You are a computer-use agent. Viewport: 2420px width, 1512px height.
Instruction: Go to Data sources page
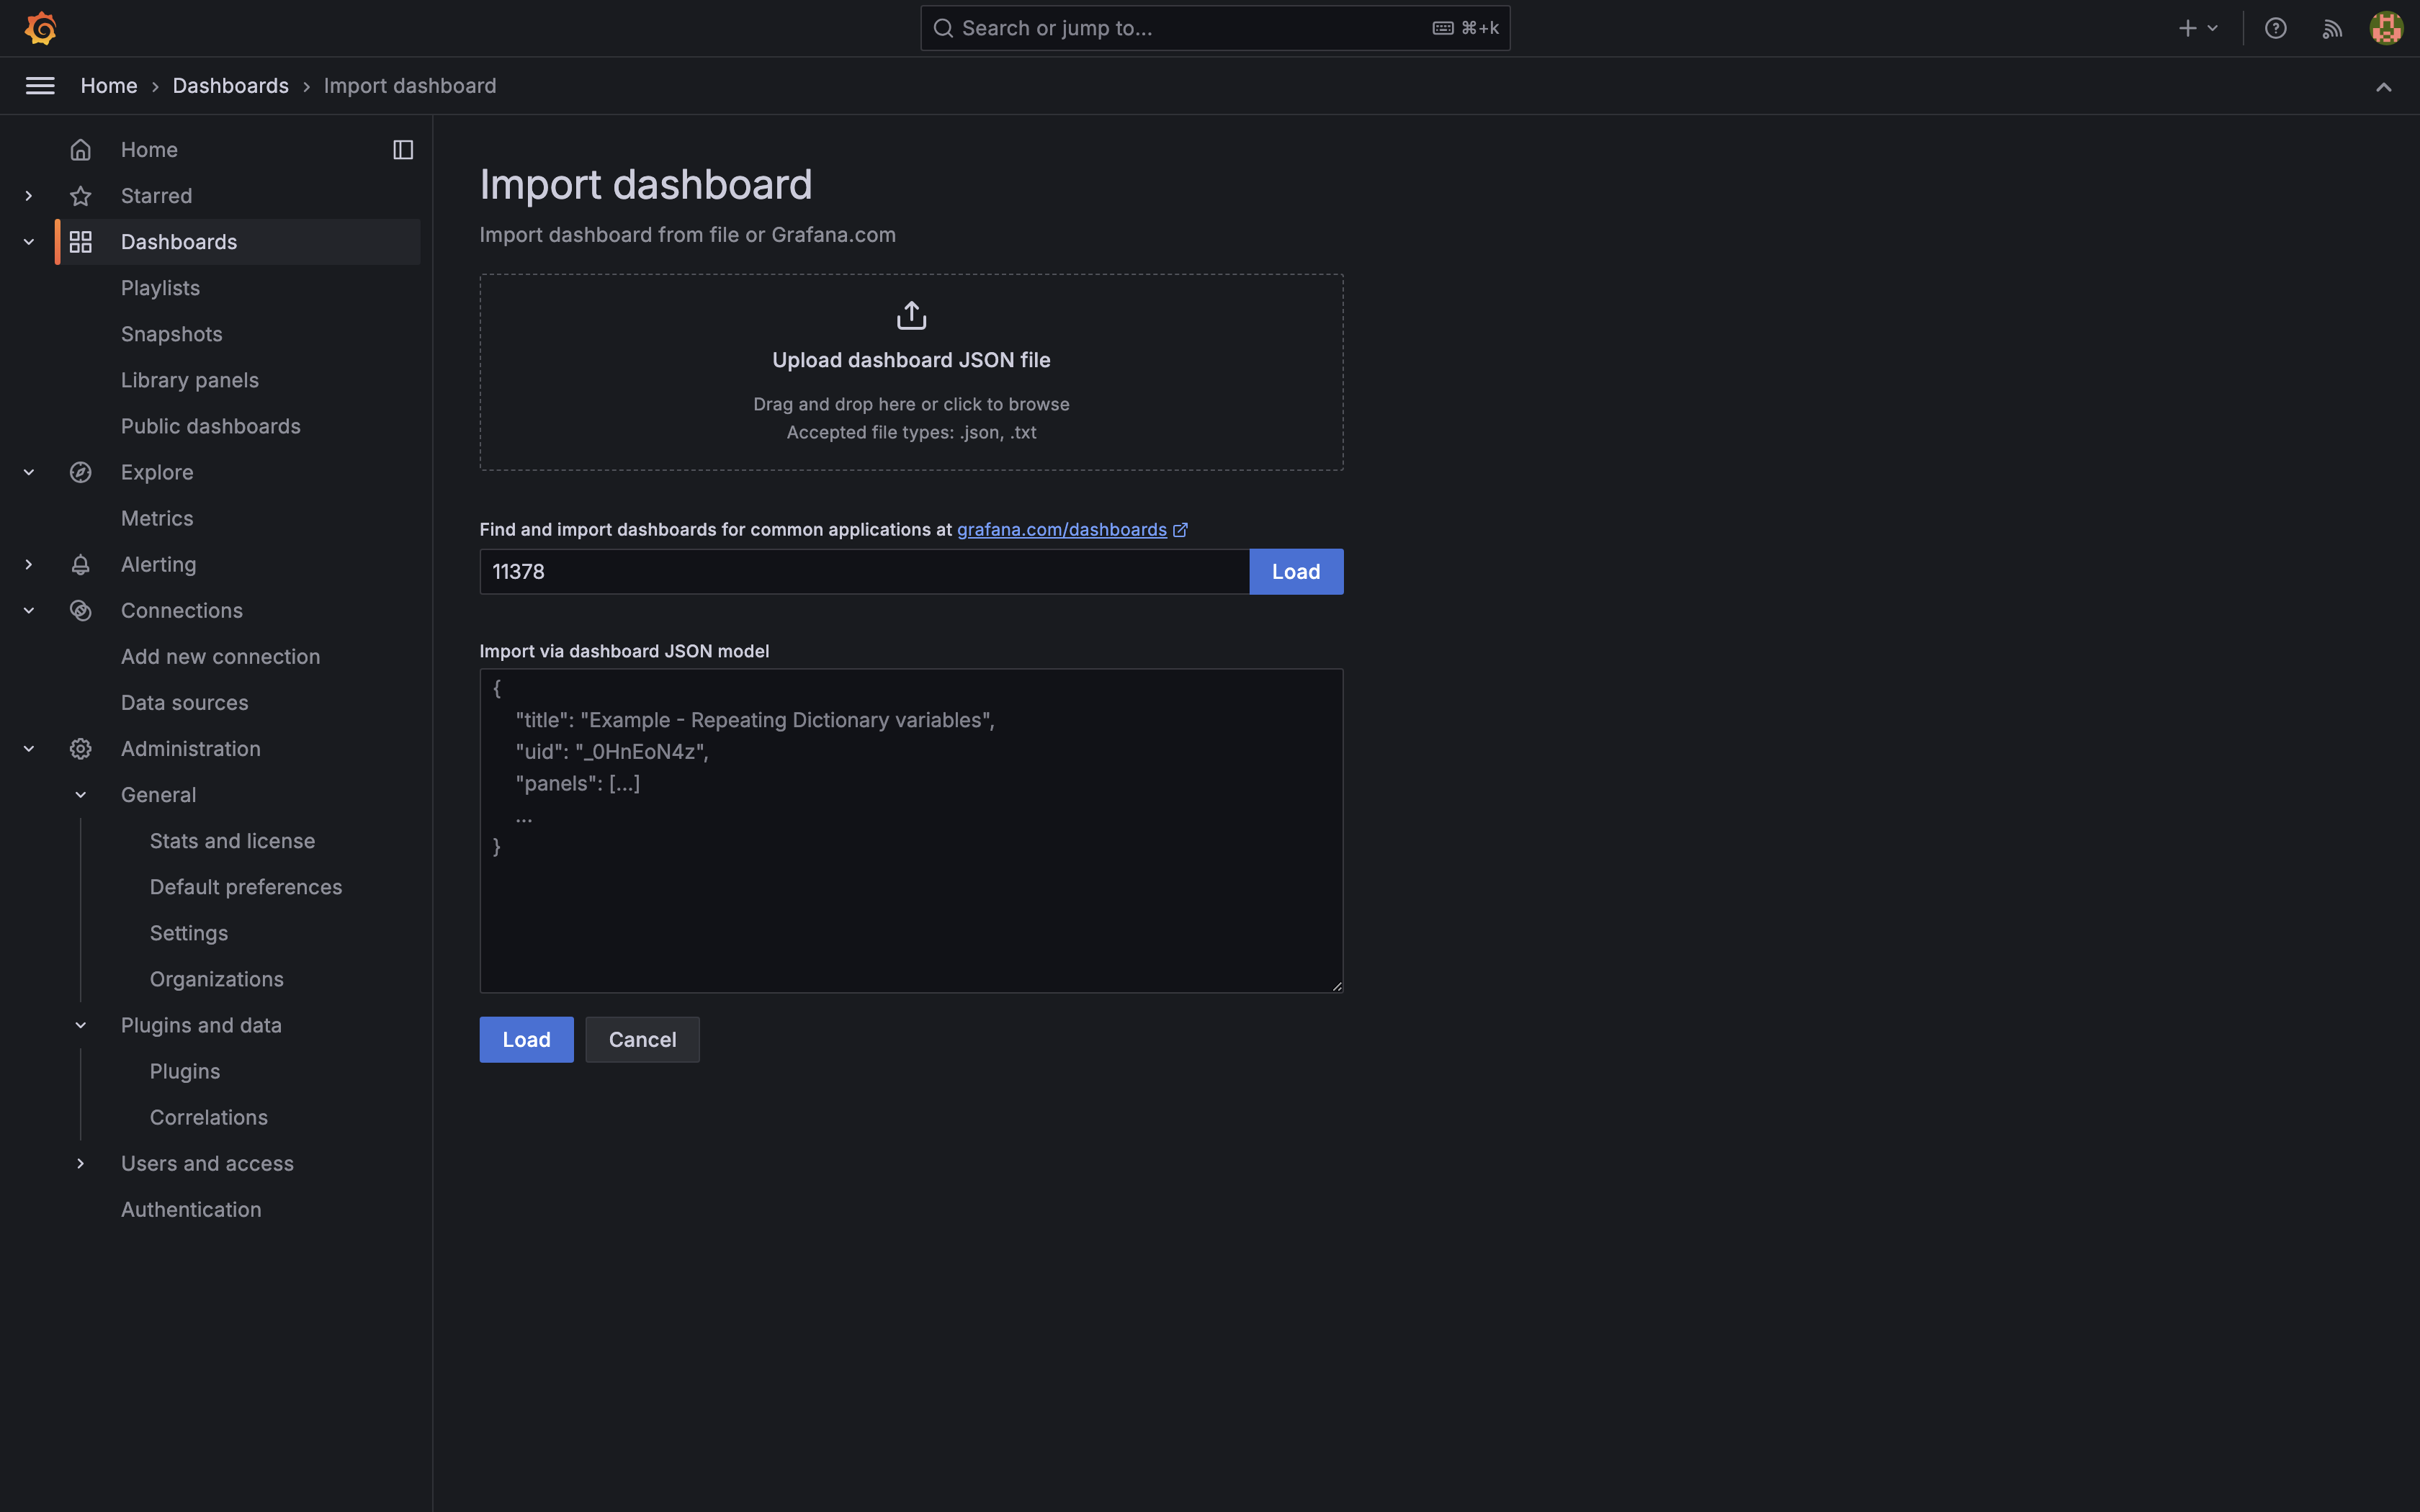tap(185, 703)
